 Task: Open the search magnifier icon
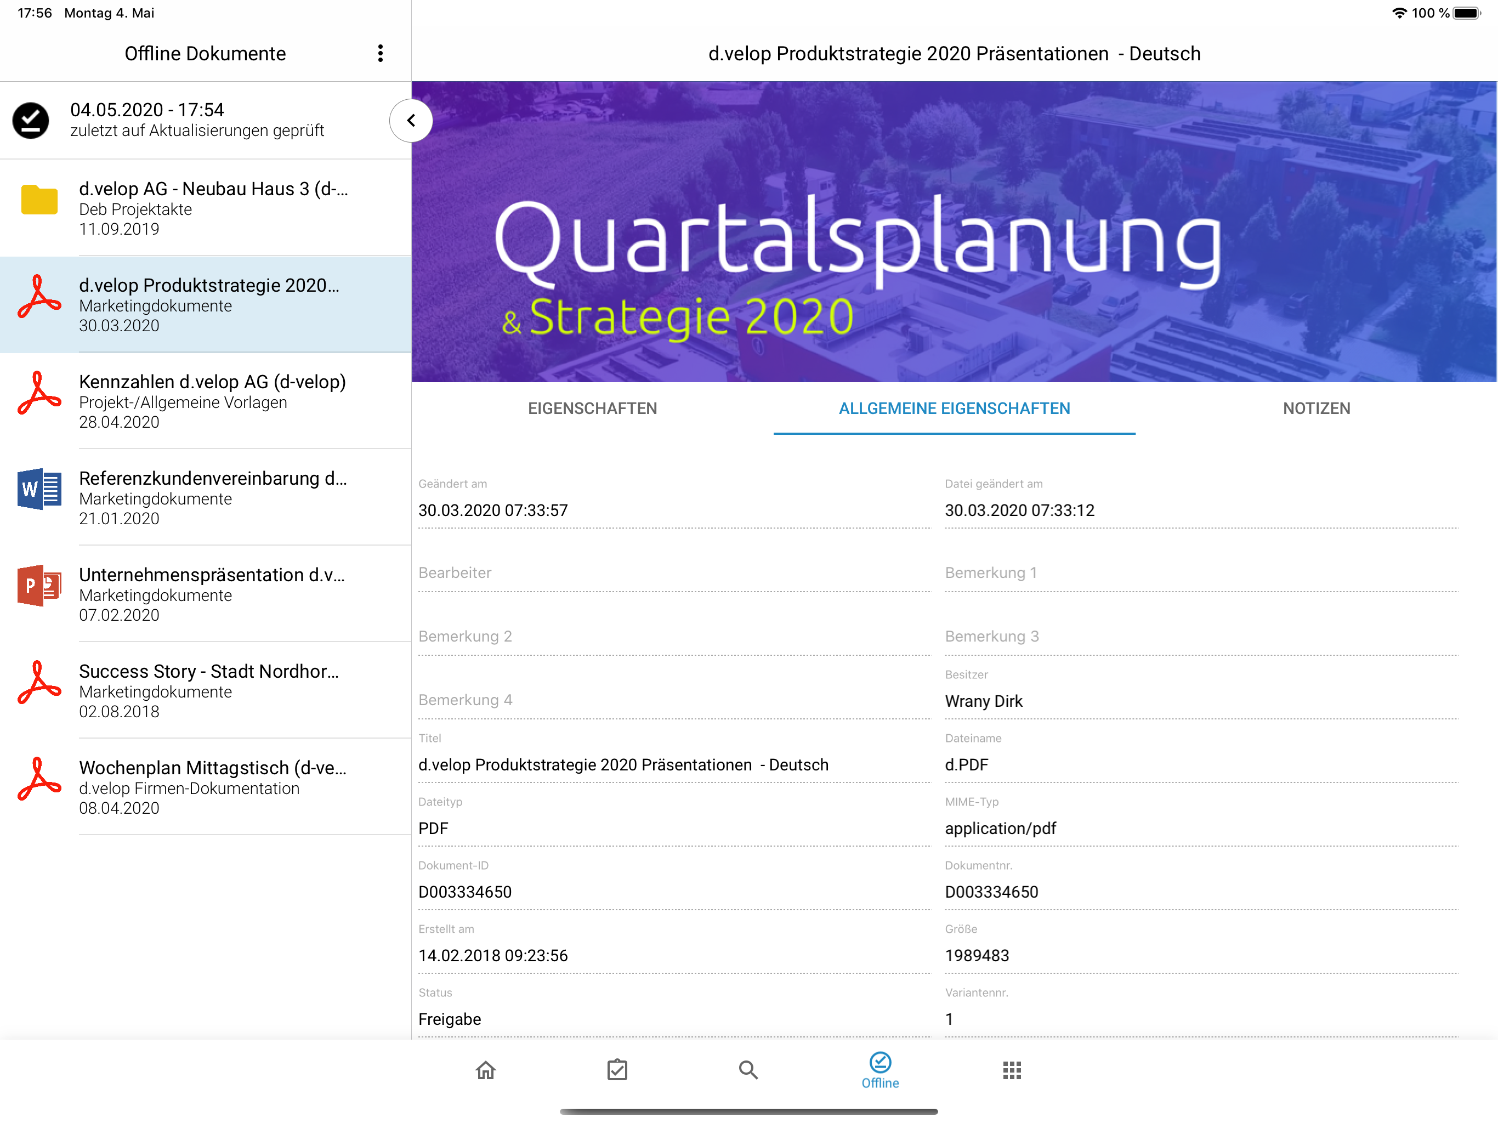point(748,1069)
